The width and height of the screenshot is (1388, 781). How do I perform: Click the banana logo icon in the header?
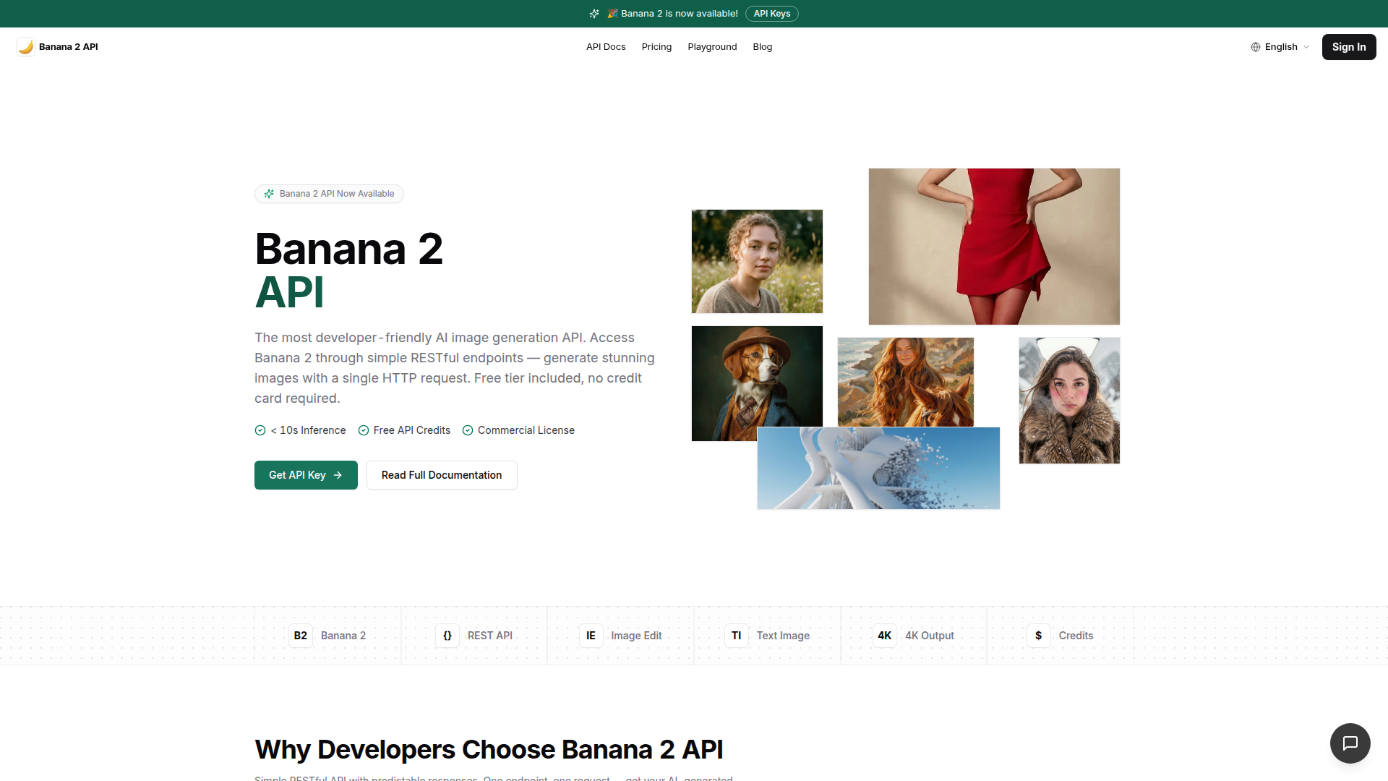point(26,47)
